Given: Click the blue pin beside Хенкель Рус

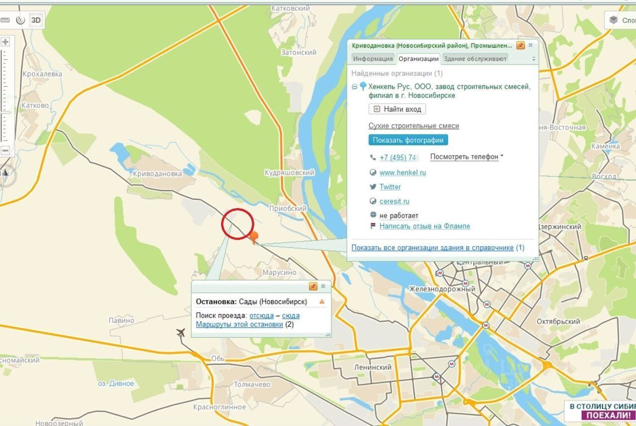Looking at the screenshot, I should (x=363, y=86).
